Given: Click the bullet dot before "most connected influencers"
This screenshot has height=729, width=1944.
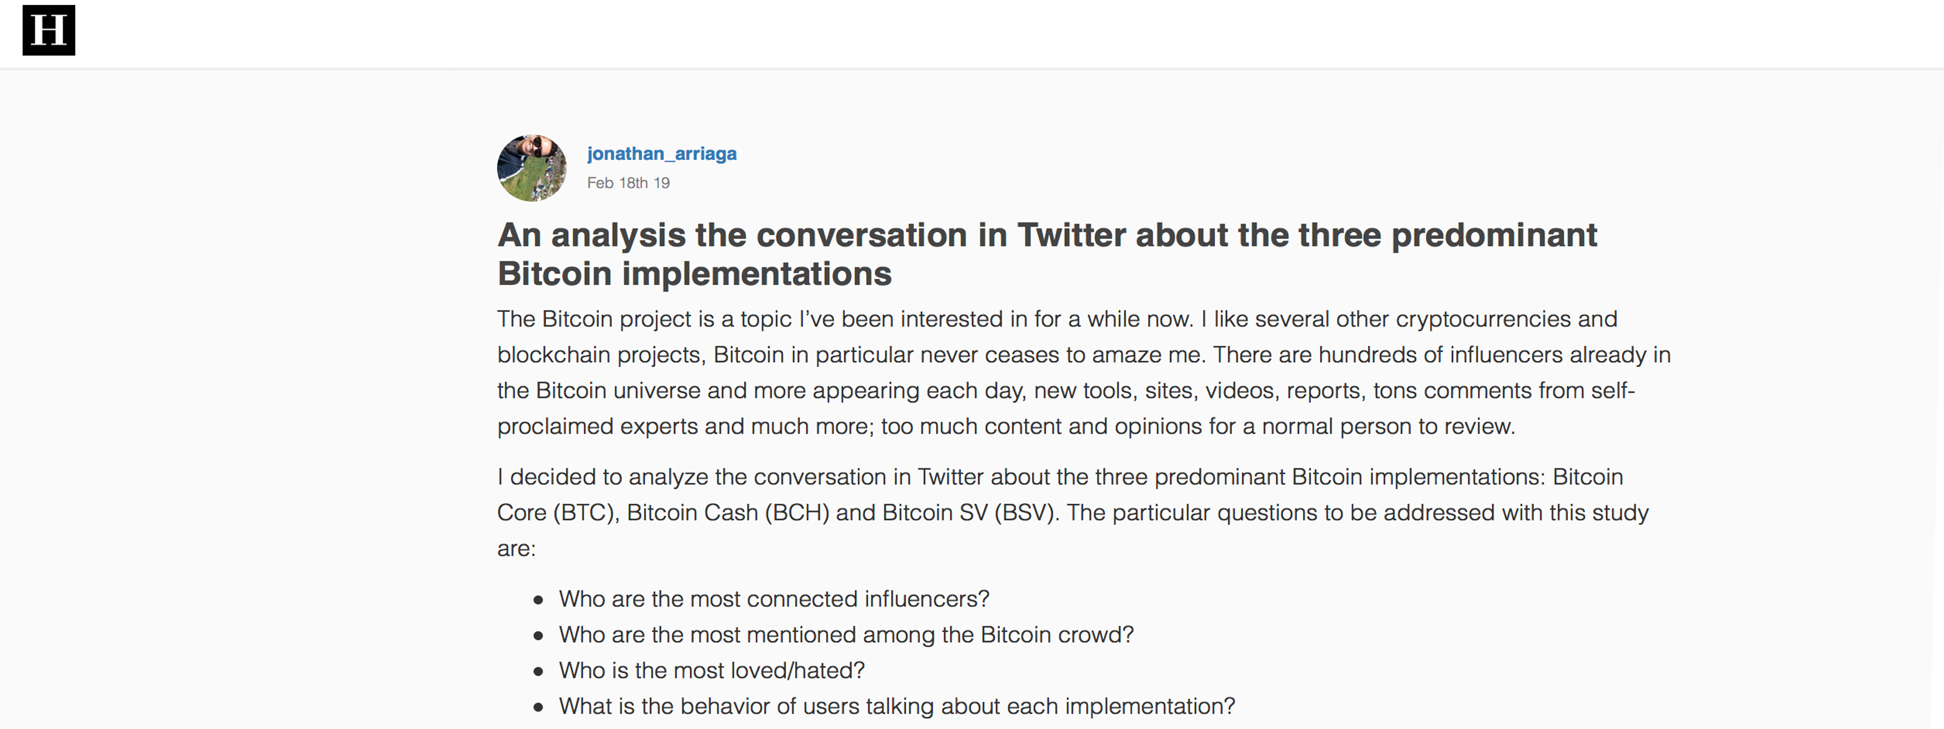Looking at the screenshot, I should coord(538,601).
